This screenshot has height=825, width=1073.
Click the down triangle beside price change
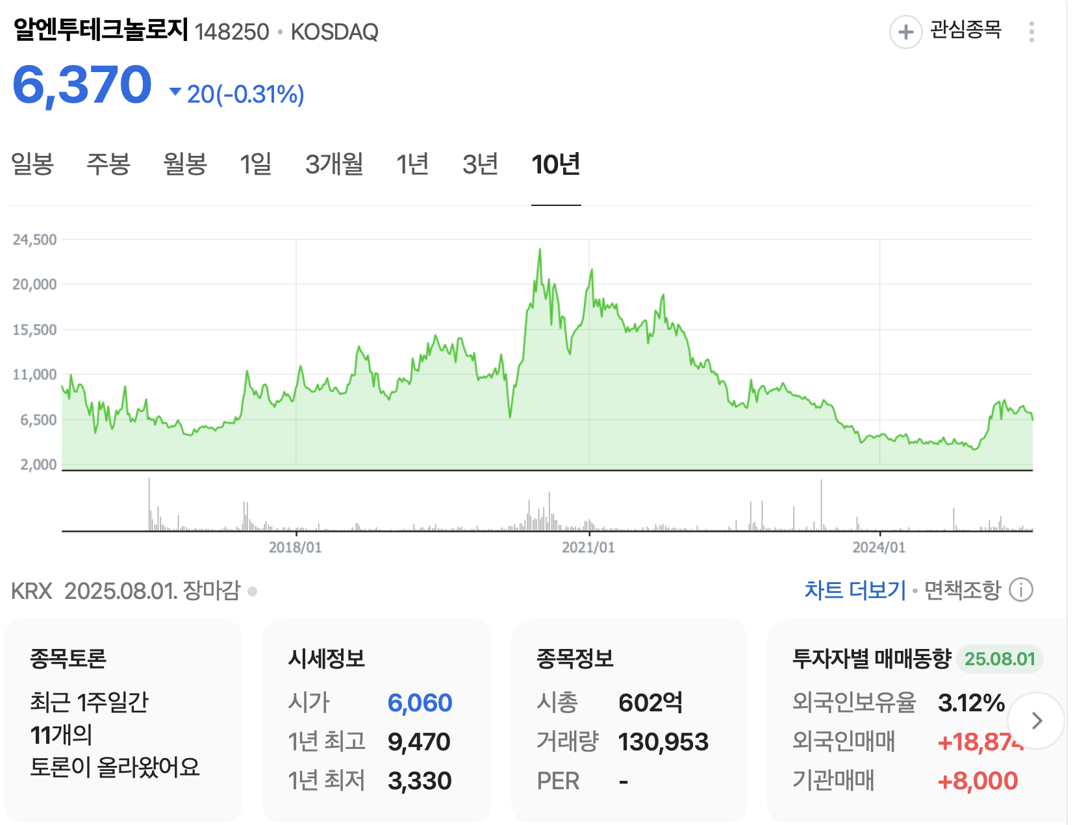click(x=175, y=92)
